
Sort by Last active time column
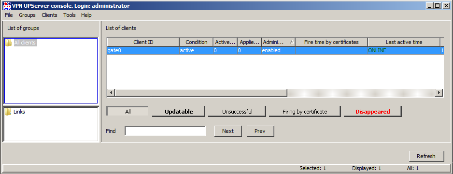[404, 42]
